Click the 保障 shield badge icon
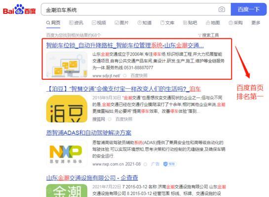The height and width of the screenshot is (197, 269). click(x=169, y=164)
